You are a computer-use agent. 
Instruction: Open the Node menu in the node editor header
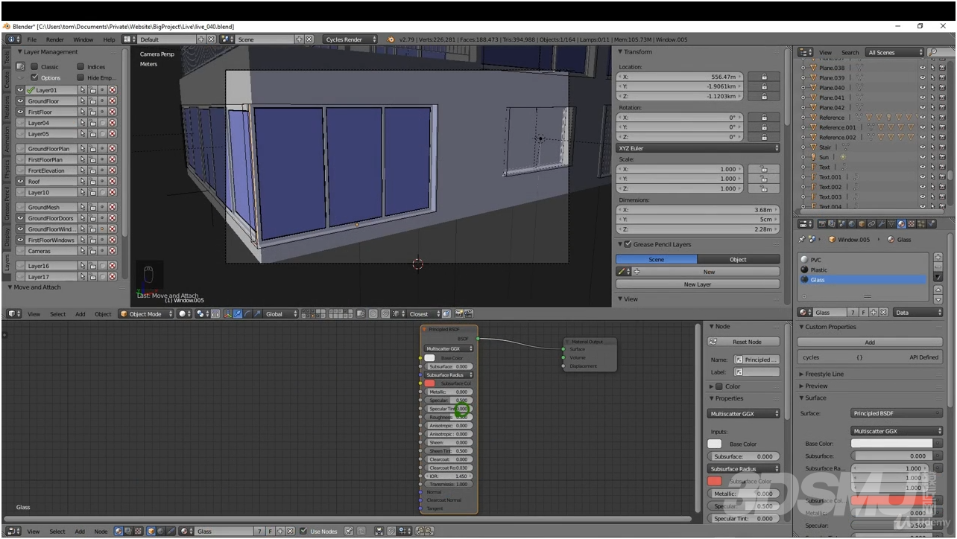click(101, 532)
